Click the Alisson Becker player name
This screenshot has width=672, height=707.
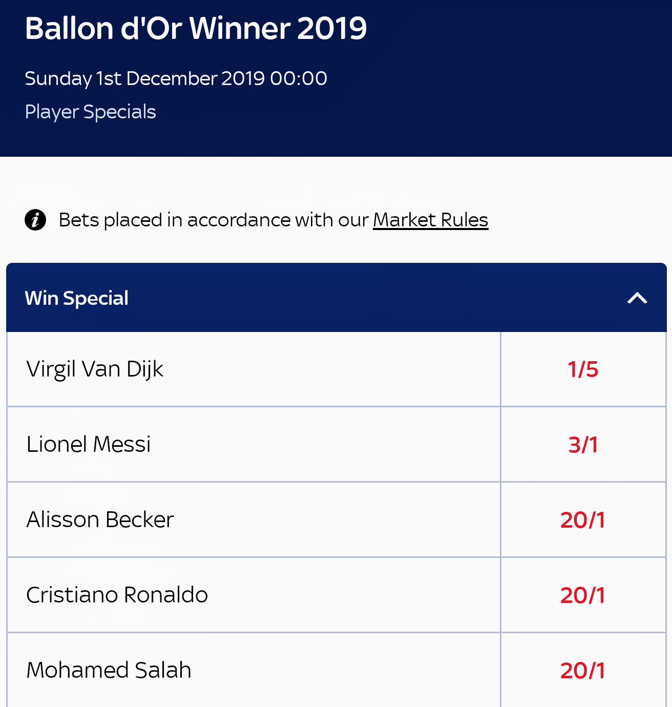(x=100, y=520)
